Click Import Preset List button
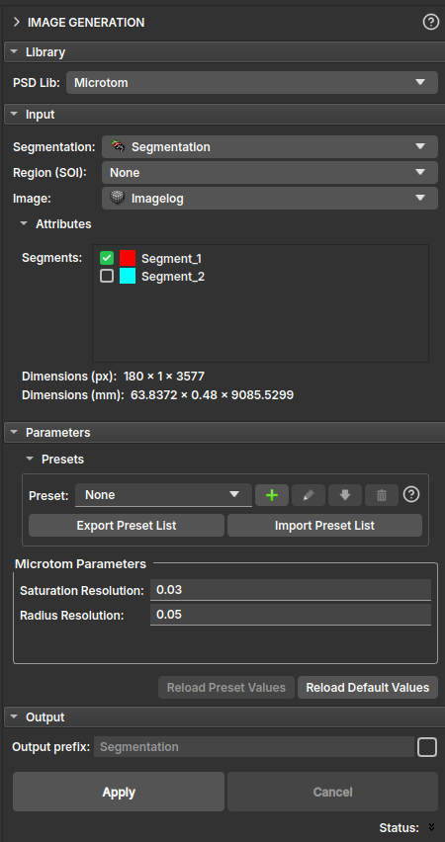This screenshot has height=842, width=445. 324,525
